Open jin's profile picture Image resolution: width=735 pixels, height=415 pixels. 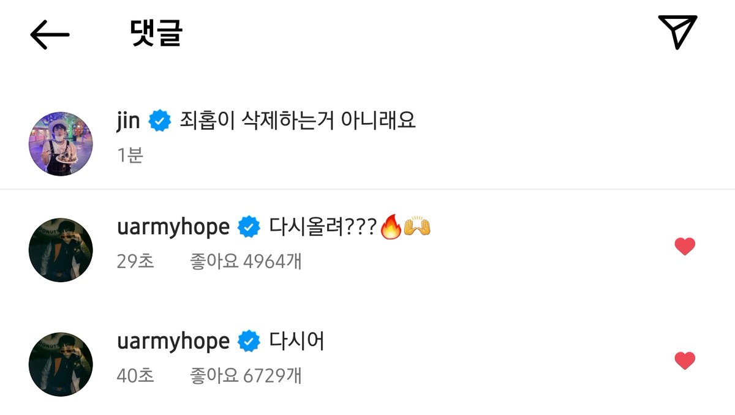coord(61,144)
